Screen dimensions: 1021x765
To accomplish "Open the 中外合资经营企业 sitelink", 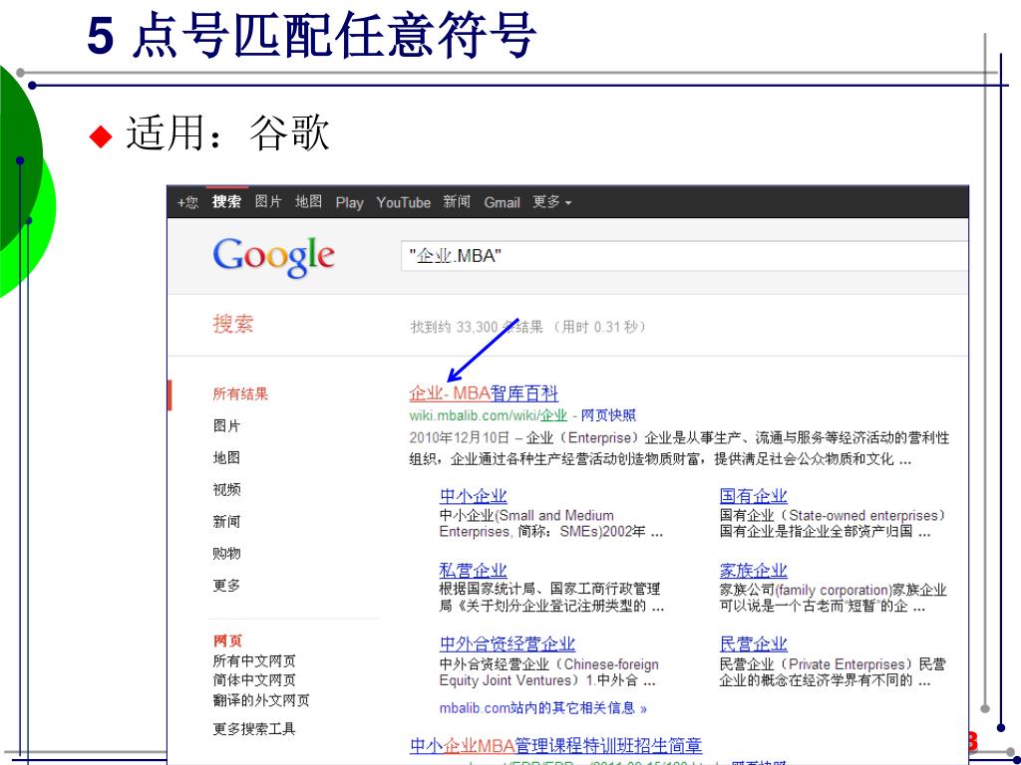I will (508, 644).
